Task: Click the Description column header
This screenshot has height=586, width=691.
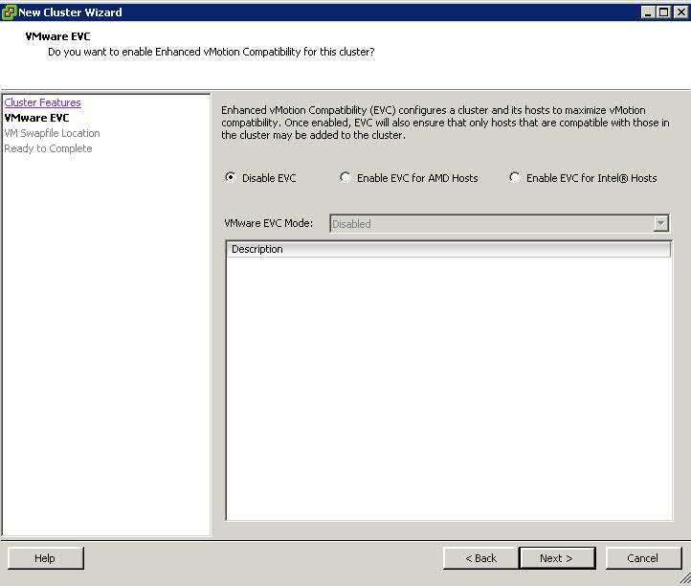Action: point(449,249)
